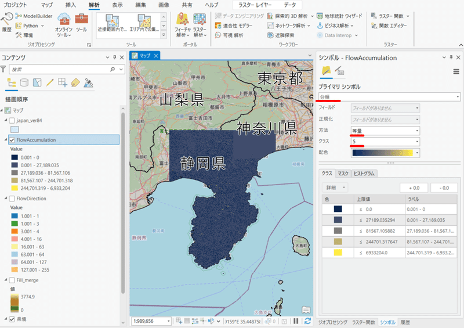Open 地球統計ウィザード geostatistical wizard

[x=339, y=16]
